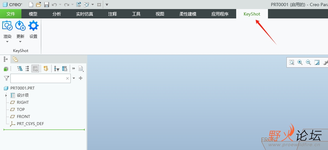Open the 注释 tab
The width and height of the screenshot is (328, 150).
coord(113,14)
